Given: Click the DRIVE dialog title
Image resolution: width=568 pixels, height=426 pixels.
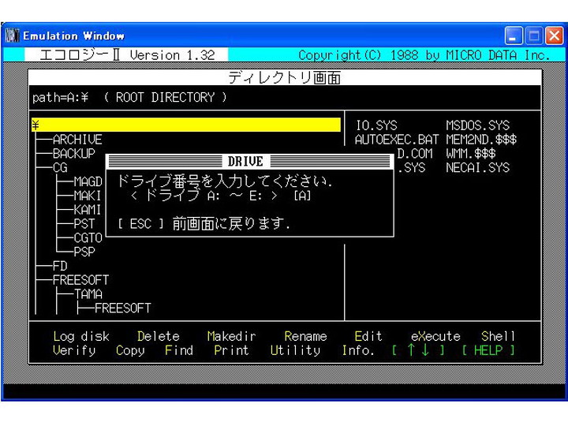Looking at the screenshot, I should click(x=245, y=161).
